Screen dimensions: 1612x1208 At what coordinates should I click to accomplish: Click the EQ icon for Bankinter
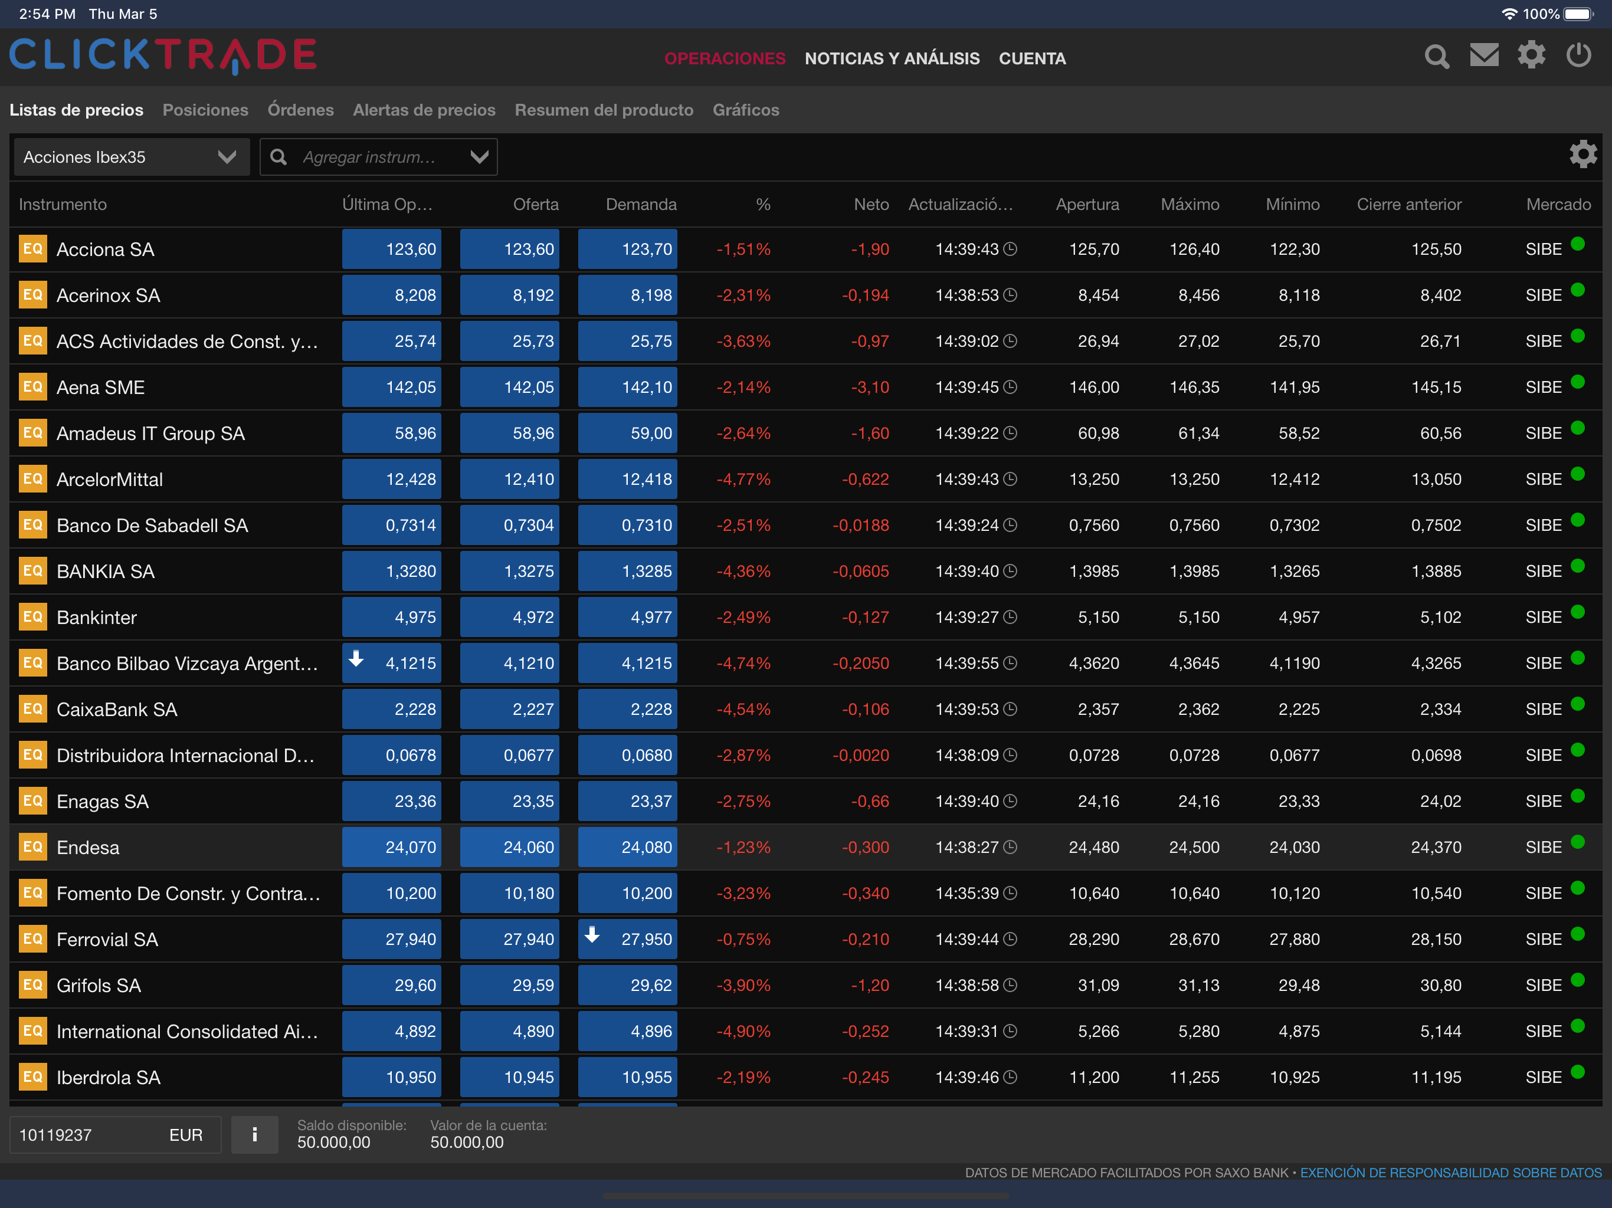[33, 616]
